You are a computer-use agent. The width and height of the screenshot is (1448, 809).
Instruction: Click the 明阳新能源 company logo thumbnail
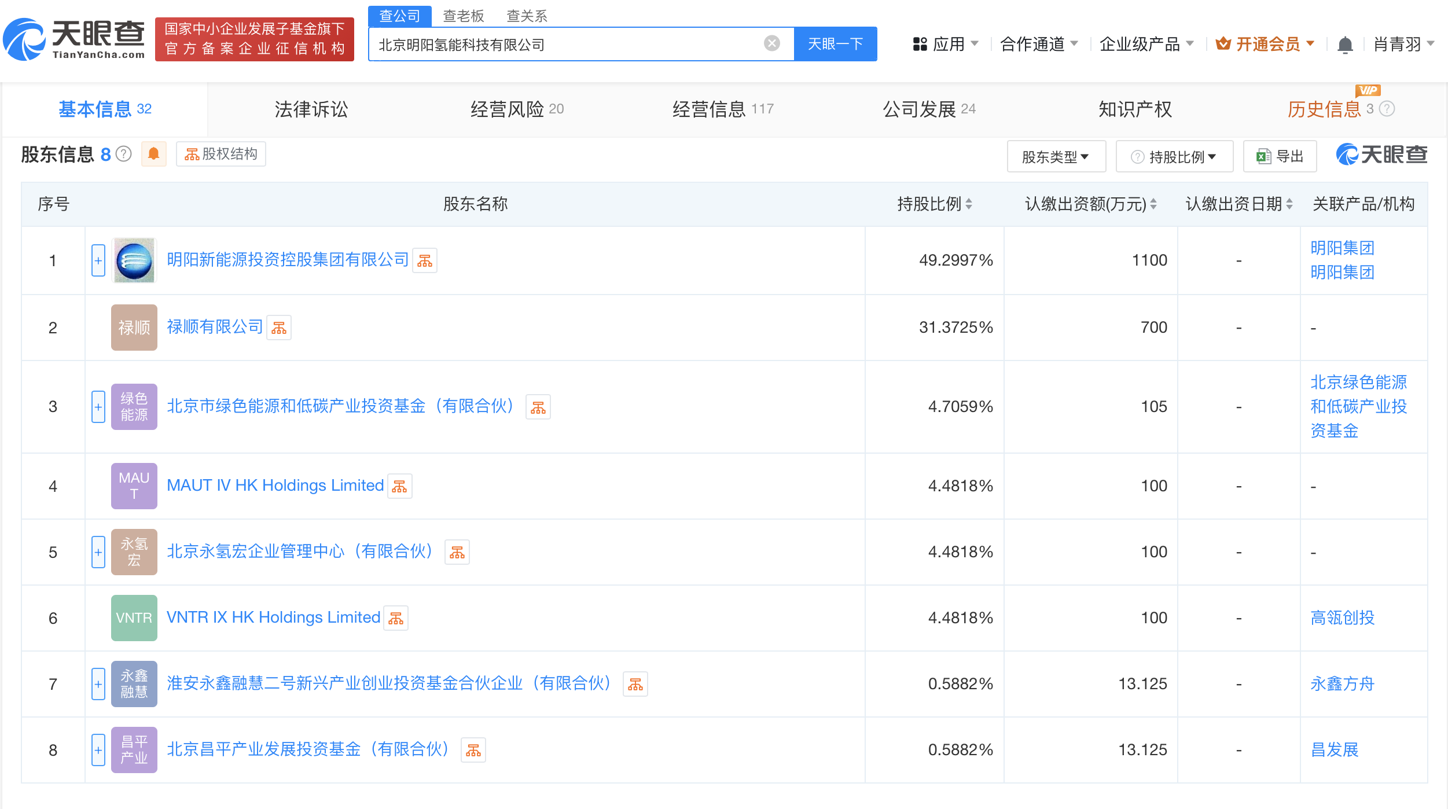[134, 260]
